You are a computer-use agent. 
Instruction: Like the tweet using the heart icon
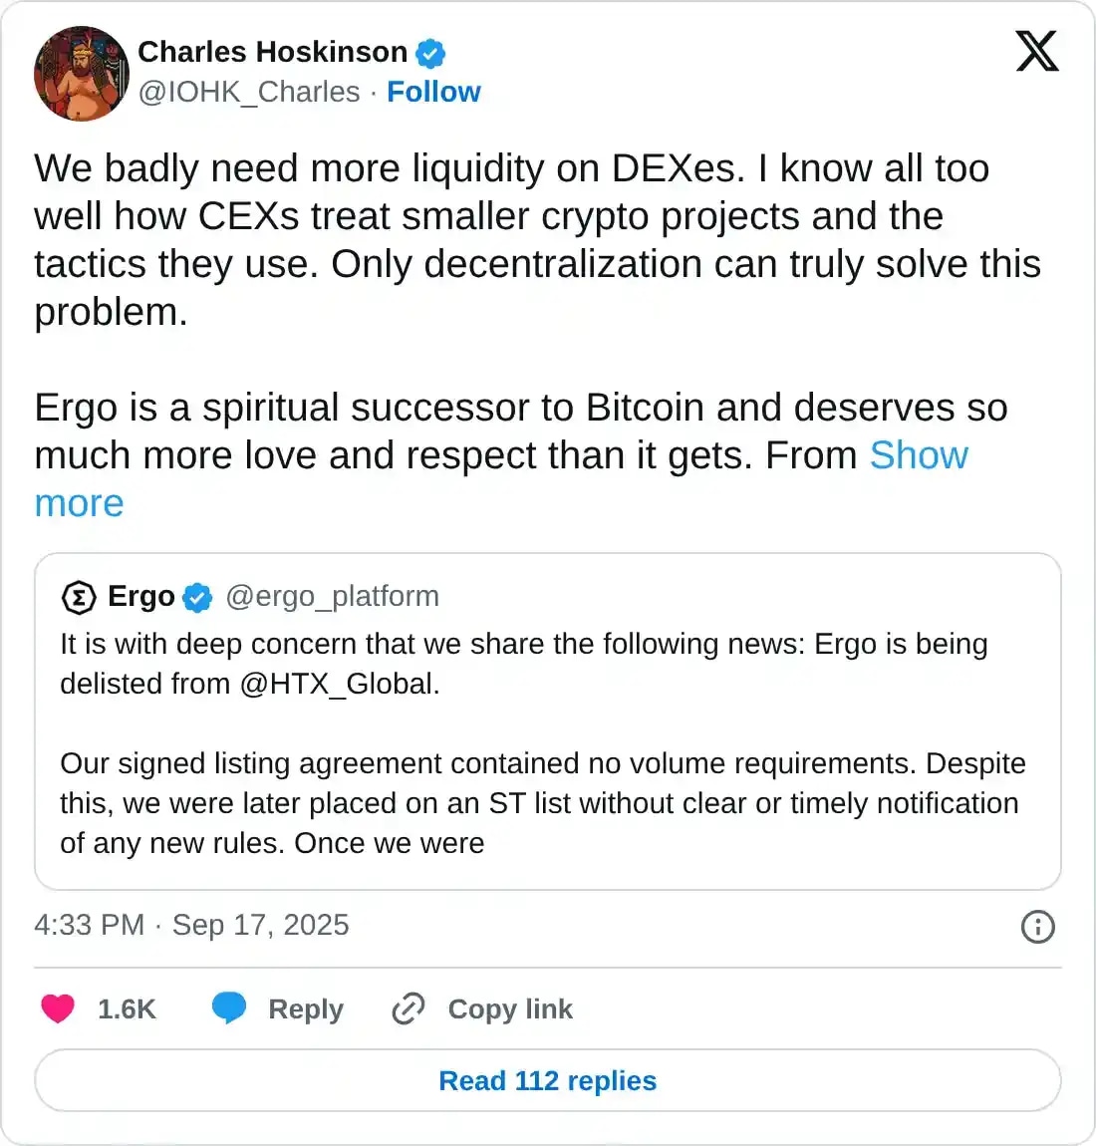point(58,1008)
